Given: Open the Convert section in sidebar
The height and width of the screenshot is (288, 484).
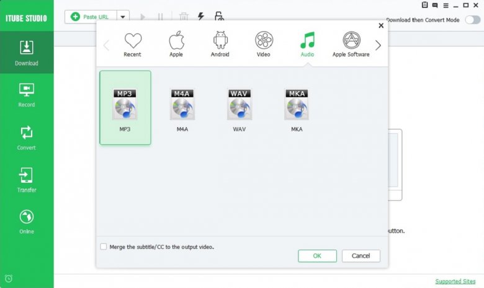Looking at the screenshot, I should click(27, 137).
